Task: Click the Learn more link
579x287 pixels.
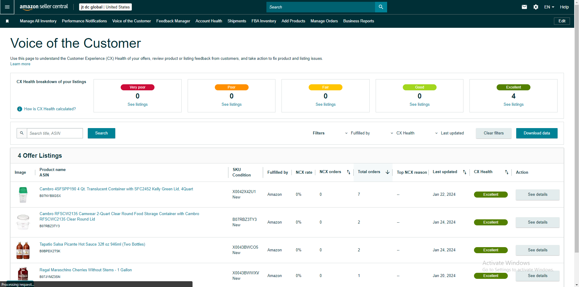Action: coord(20,64)
